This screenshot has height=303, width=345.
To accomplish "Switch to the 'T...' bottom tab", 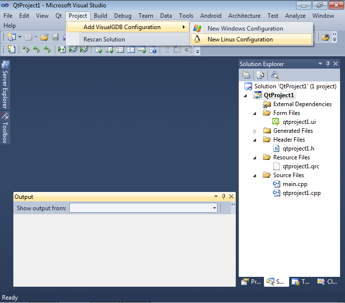I will [301, 282].
